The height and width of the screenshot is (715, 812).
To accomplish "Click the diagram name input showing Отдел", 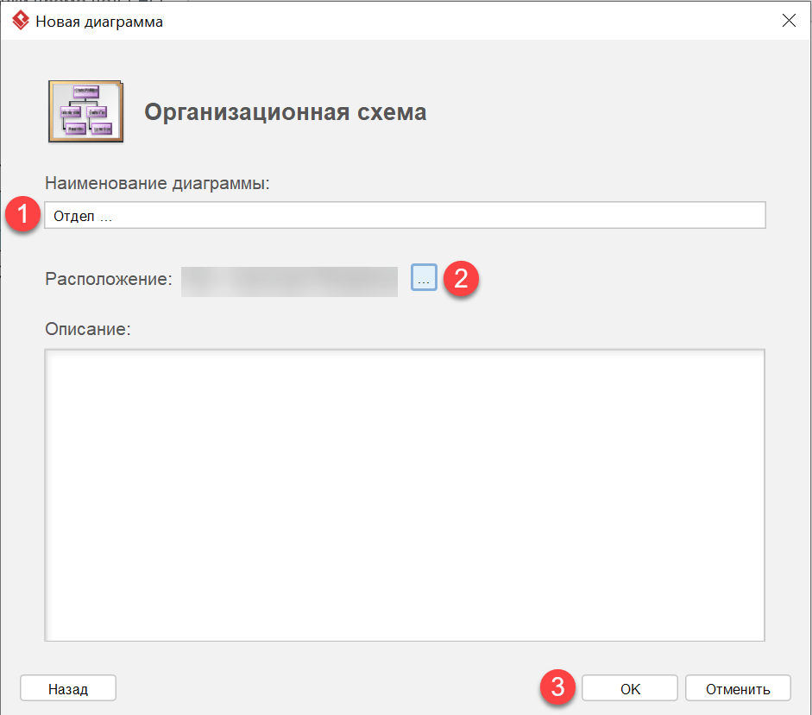I will coord(406,215).
